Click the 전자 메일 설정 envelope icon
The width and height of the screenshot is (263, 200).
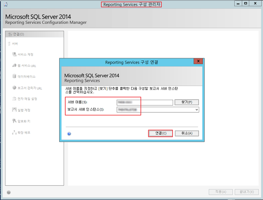[x=14, y=99]
